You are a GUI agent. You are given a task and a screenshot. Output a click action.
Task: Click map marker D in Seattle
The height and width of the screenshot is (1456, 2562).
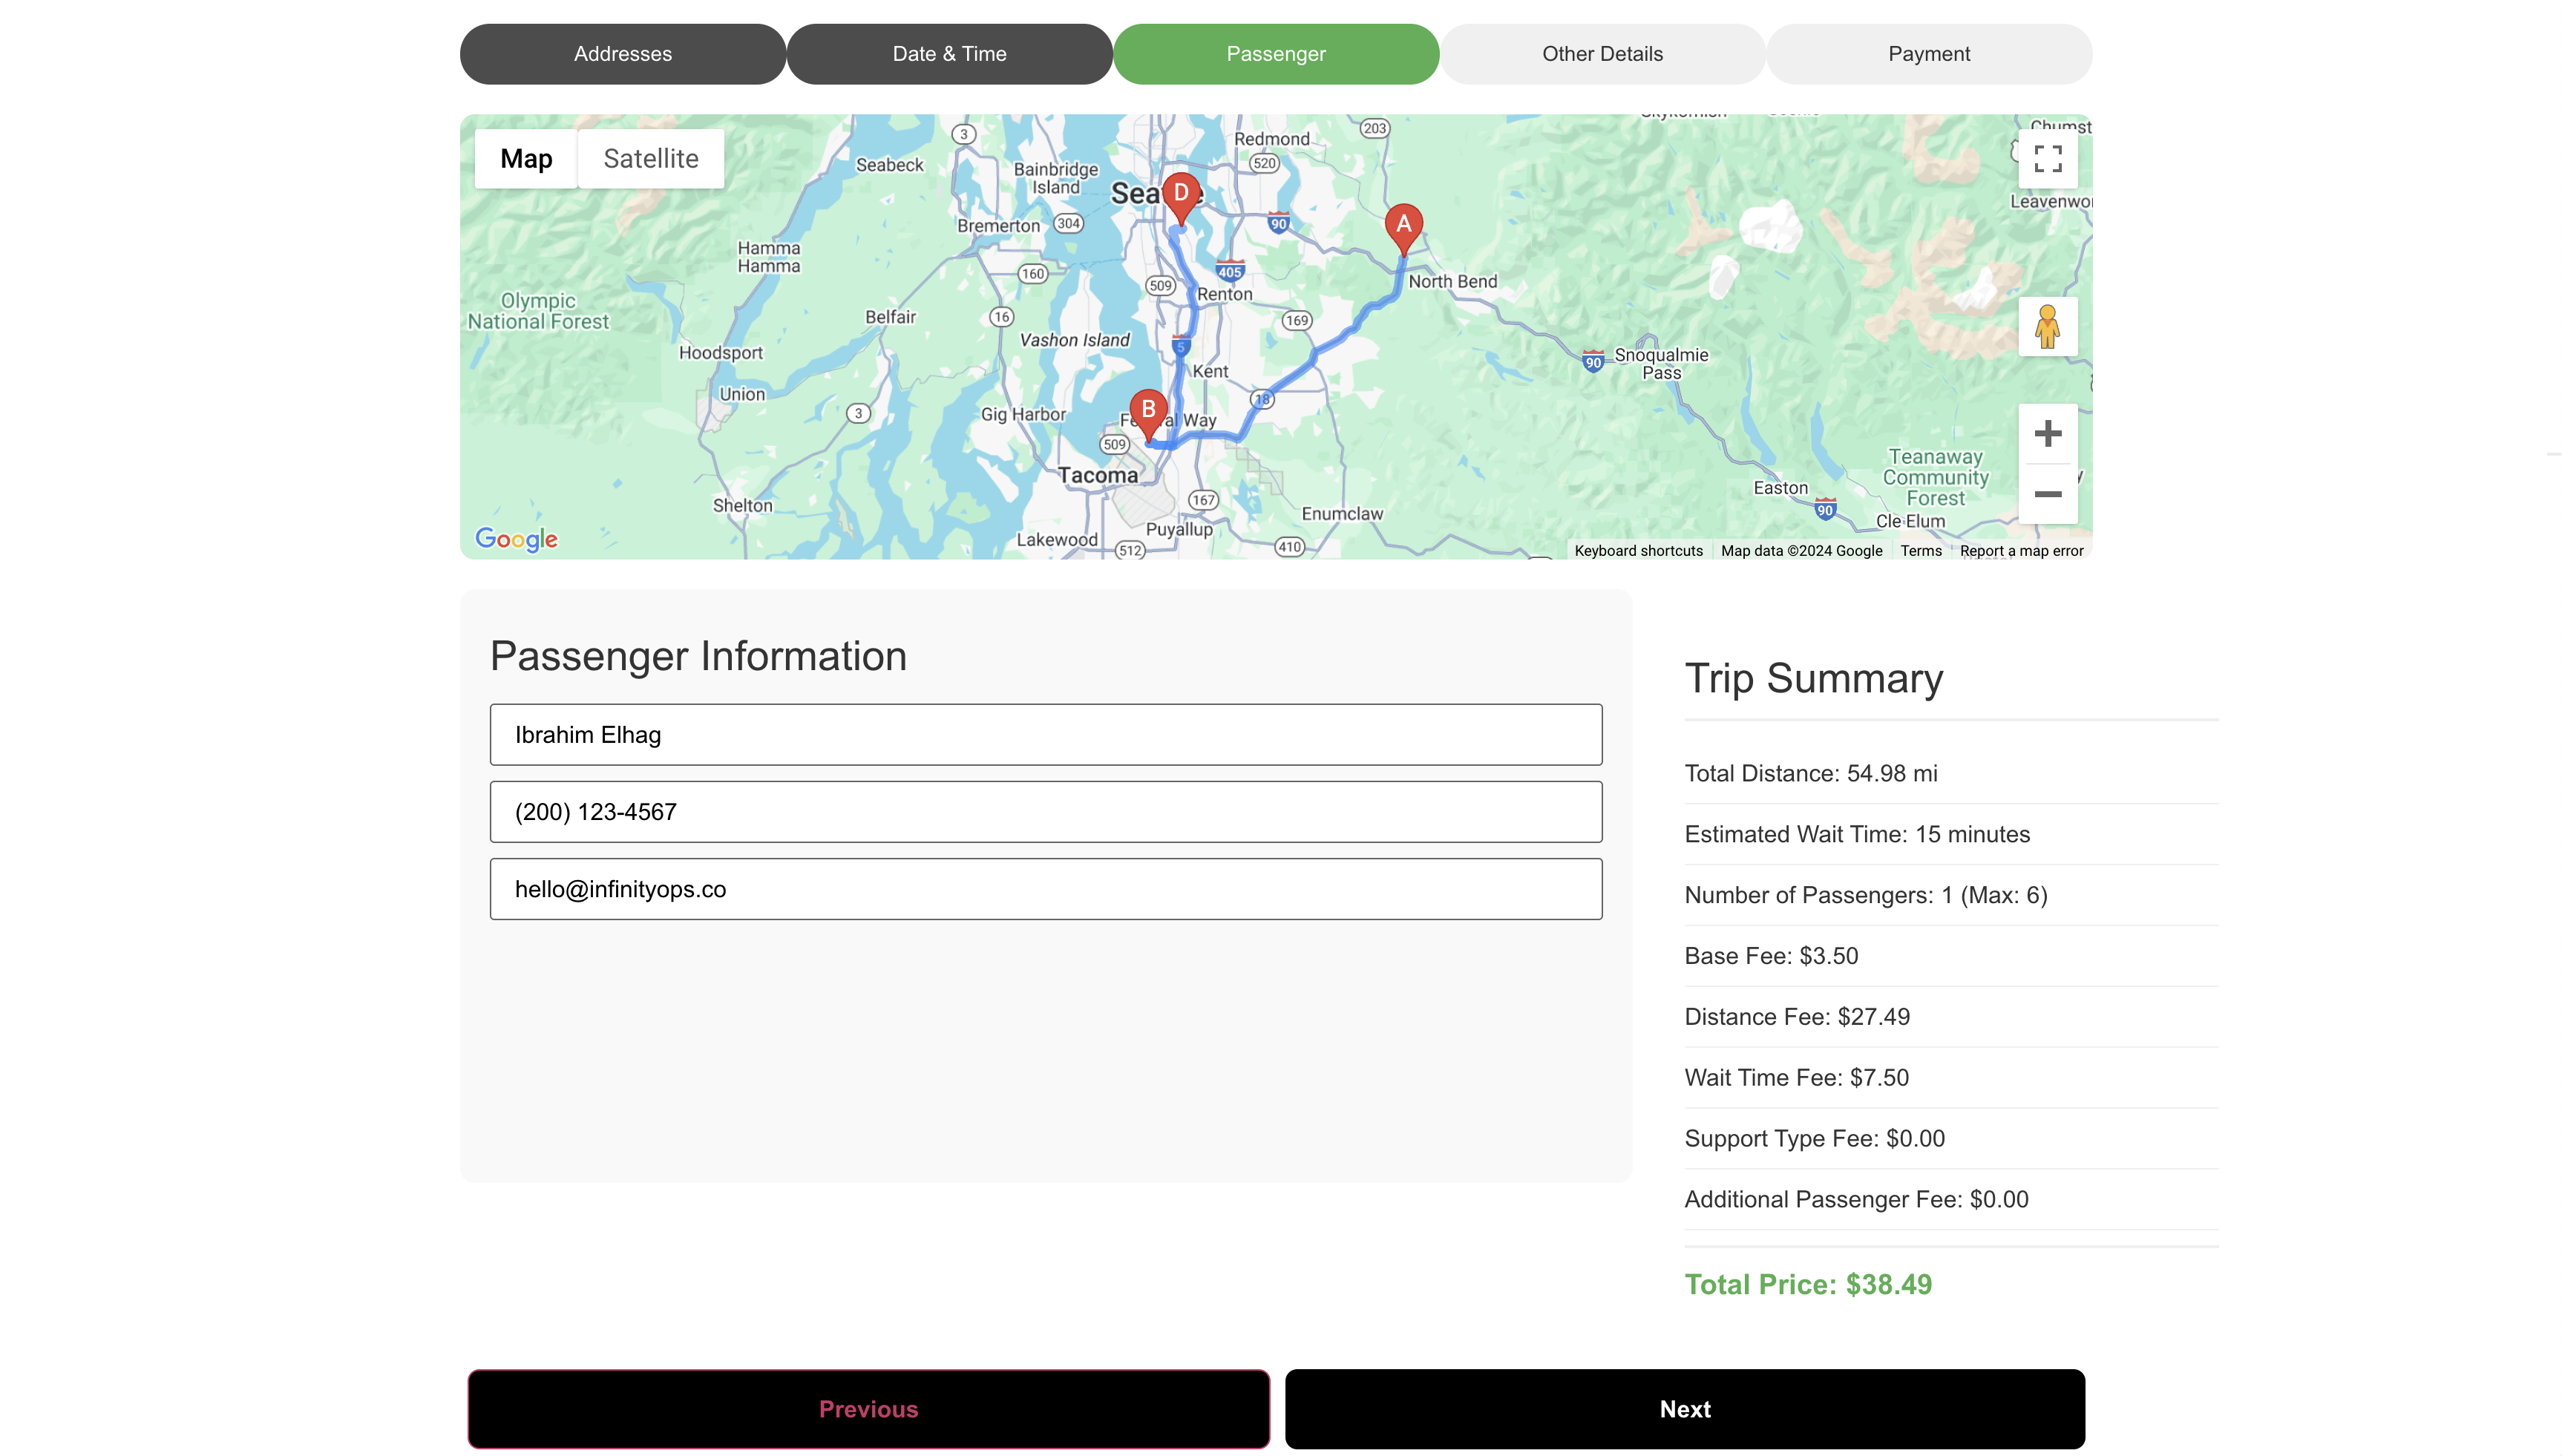click(x=1180, y=199)
